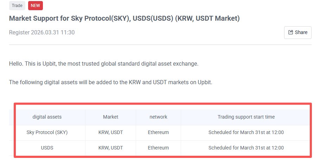This screenshot has height=160, width=327.
Task: Select the Sky Protocol (SKY) cell
Action: [47, 133]
